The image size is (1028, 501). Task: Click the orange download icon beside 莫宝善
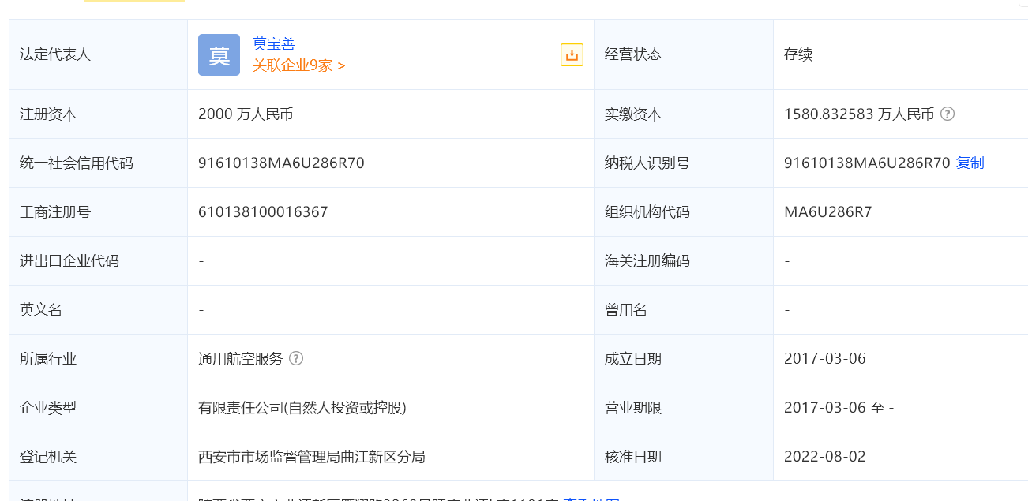click(x=572, y=54)
